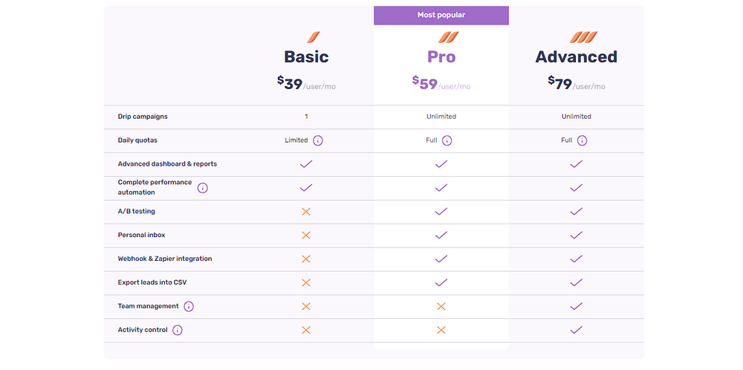Click info icon beside Pro's Full quota

click(447, 140)
